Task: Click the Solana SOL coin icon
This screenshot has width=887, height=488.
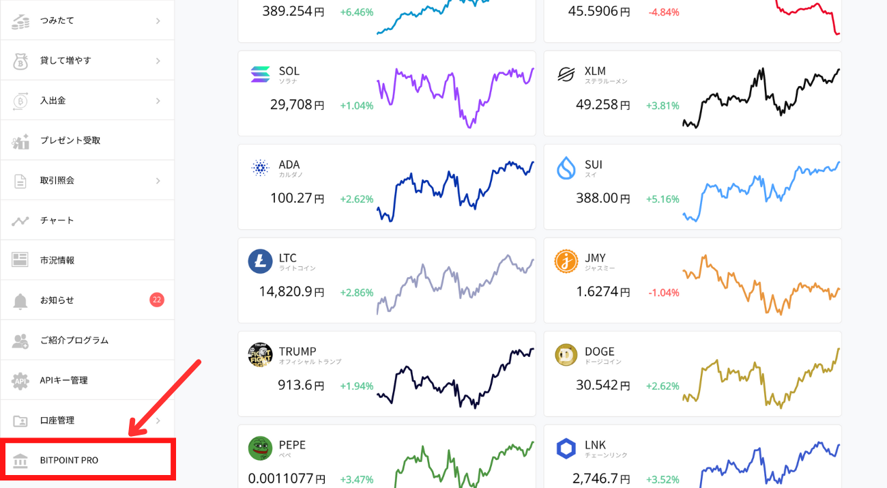Action: (260, 74)
